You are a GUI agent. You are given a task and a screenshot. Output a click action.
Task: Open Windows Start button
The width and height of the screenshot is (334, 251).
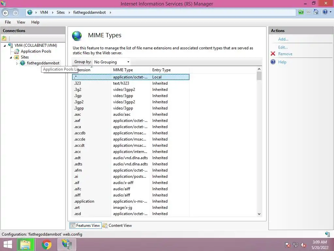[8, 244]
